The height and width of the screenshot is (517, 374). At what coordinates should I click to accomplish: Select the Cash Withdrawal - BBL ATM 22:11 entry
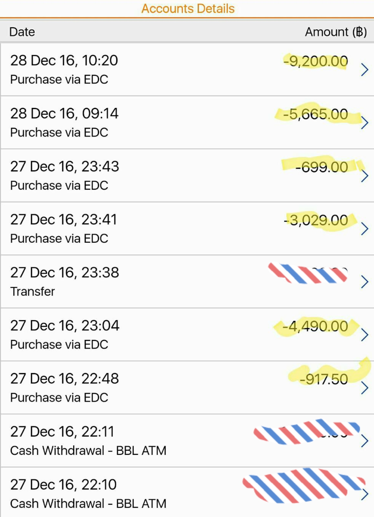[187, 441]
